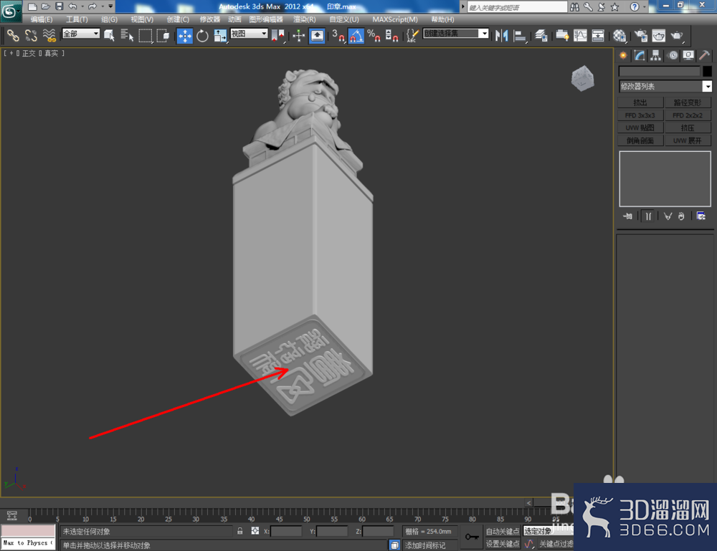Click the application menu logo button
Viewport: 717px width, 551px height.
(10, 11)
